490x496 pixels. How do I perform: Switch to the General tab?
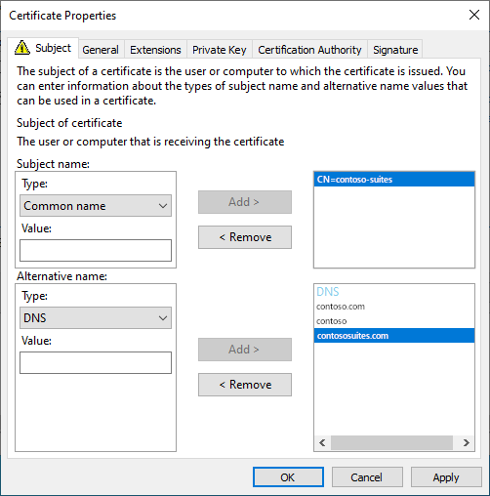click(101, 50)
